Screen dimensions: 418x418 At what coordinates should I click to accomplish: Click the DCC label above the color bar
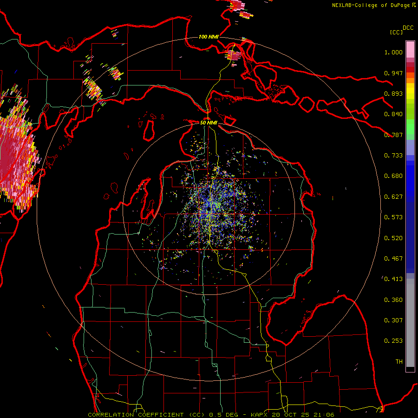[x=408, y=28]
